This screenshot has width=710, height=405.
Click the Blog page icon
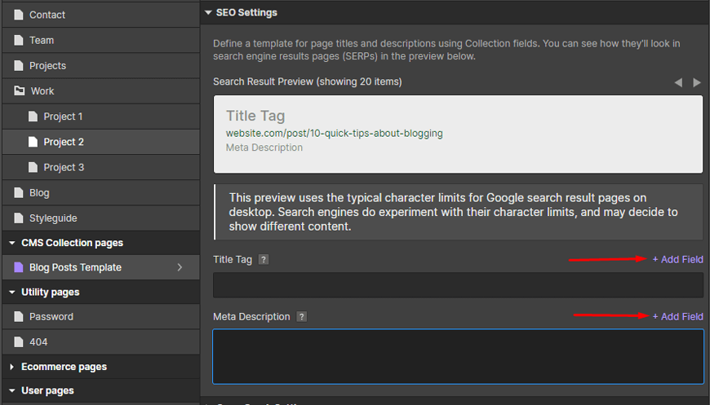(19, 192)
